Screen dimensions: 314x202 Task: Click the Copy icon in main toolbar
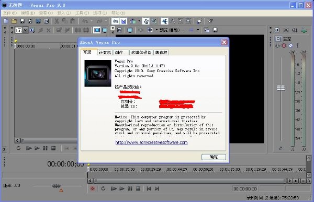(65, 21)
